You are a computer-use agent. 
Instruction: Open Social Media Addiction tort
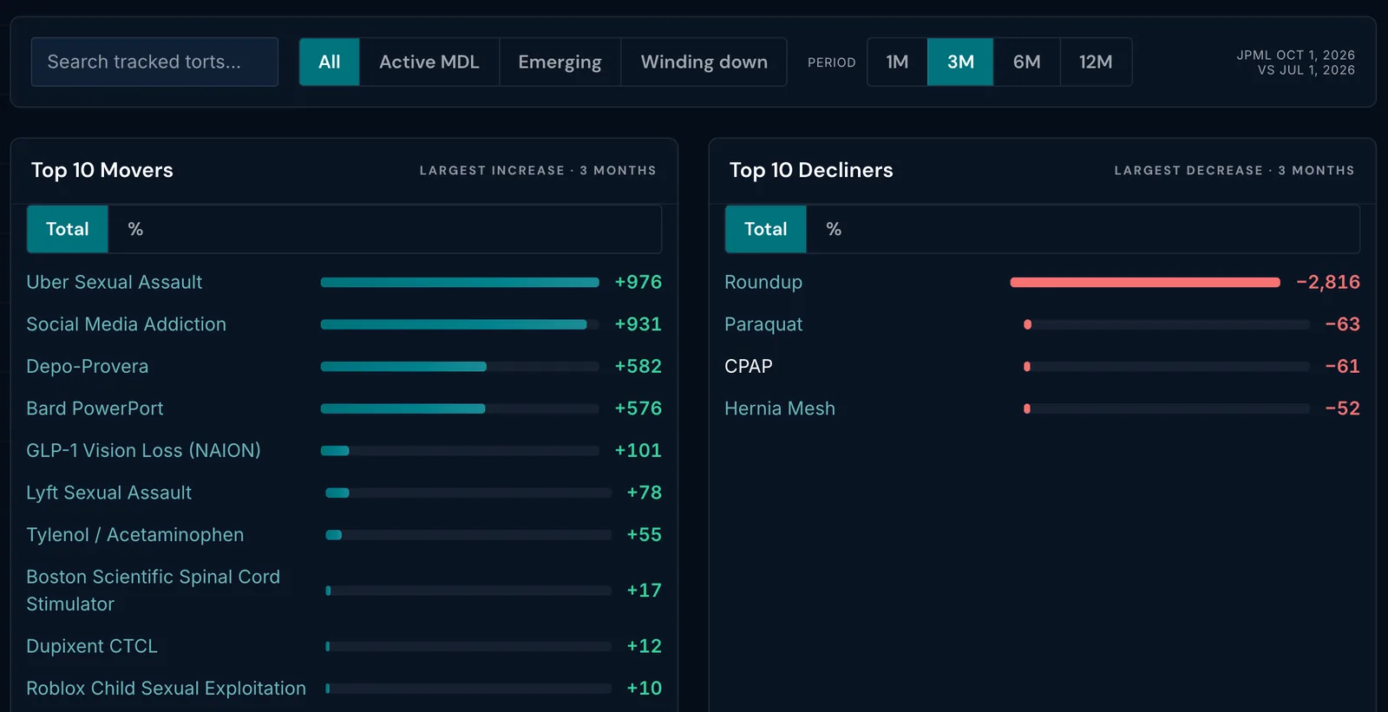tap(127, 324)
